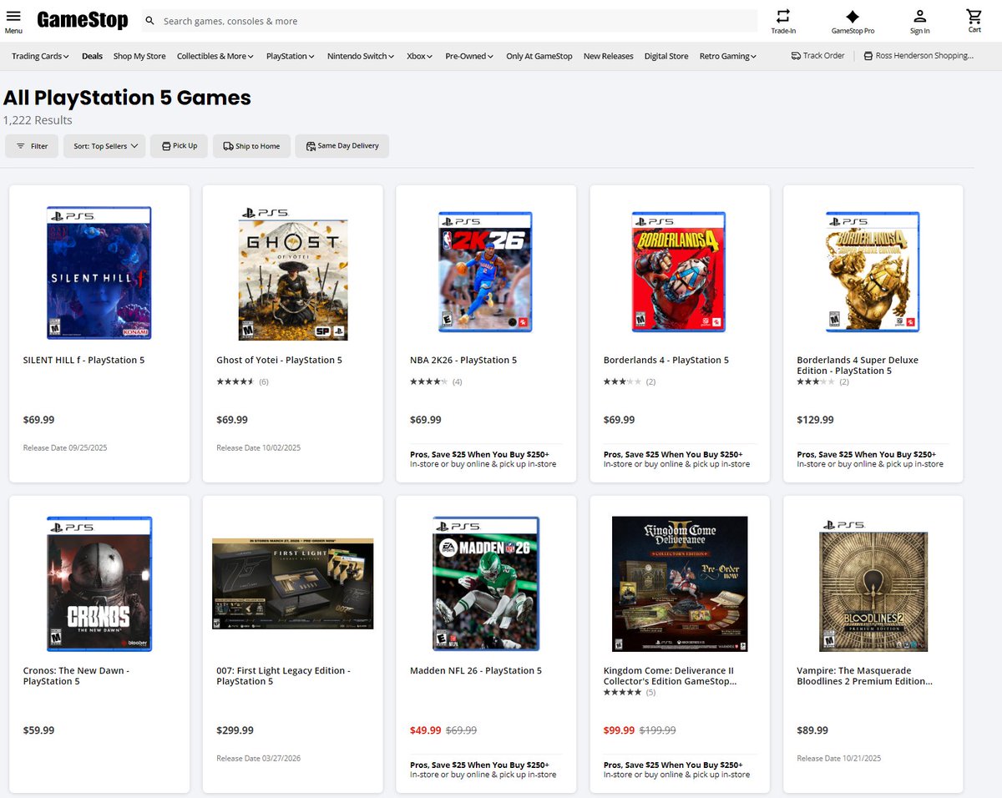Click the $49.99 Madden sale price
Viewport: 1002px width, 798px height.
426,730
